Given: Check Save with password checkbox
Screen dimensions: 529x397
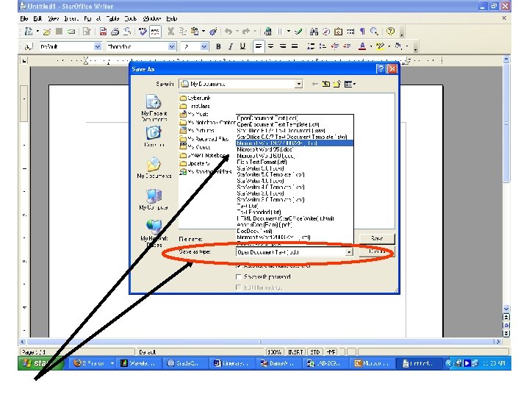Looking at the screenshot, I should 239,277.
